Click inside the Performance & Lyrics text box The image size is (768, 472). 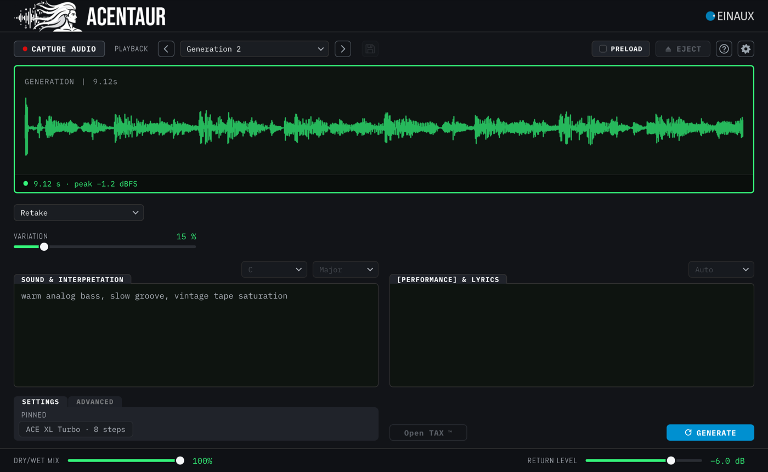[572, 335]
